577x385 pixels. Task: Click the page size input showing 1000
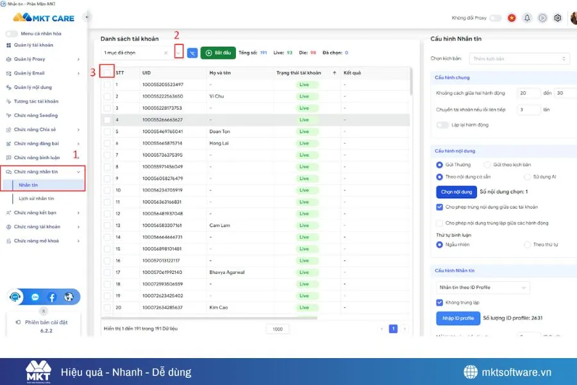[x=277, y=329]
